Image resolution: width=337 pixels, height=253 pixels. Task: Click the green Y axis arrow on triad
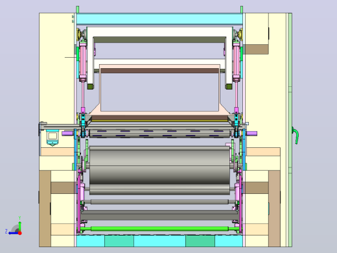pyautogui.click(x=19, y=226)
